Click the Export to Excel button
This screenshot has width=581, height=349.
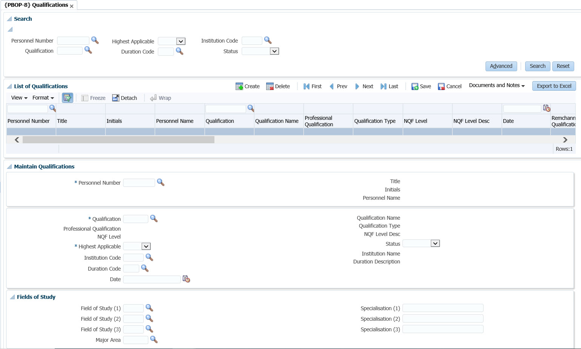(554, 86)
